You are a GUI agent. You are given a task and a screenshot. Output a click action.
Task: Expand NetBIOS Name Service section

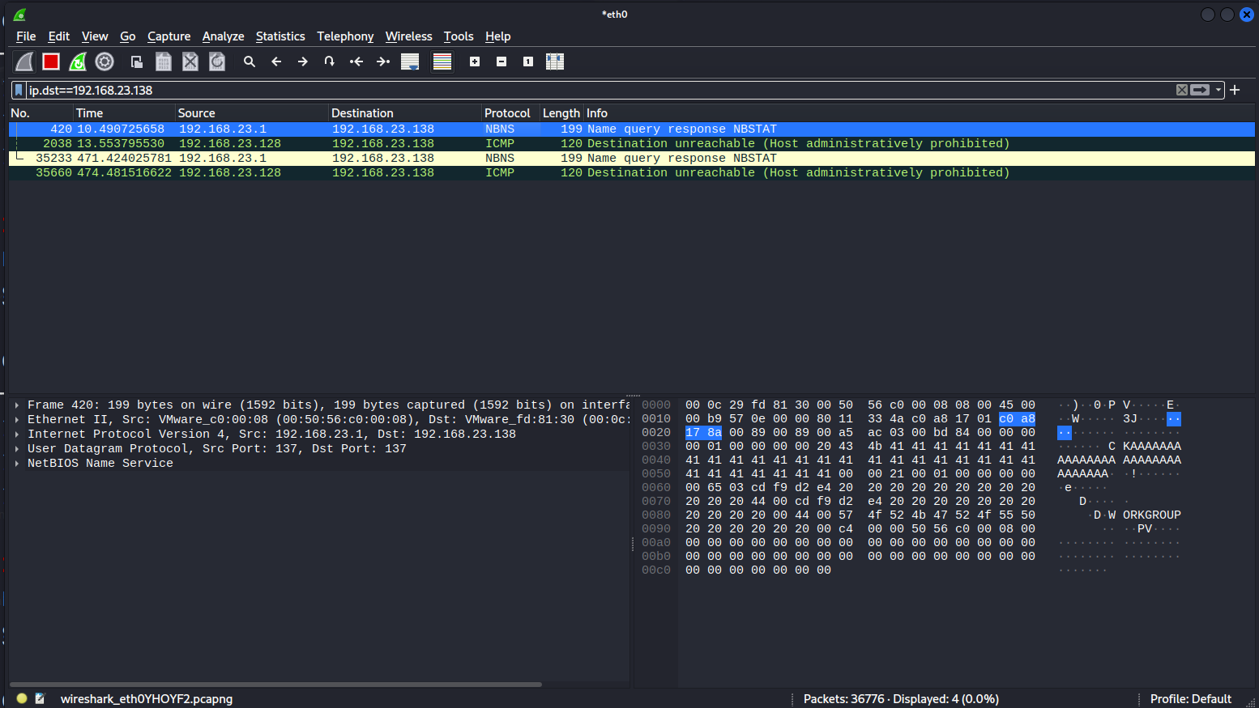click(16, 463)
